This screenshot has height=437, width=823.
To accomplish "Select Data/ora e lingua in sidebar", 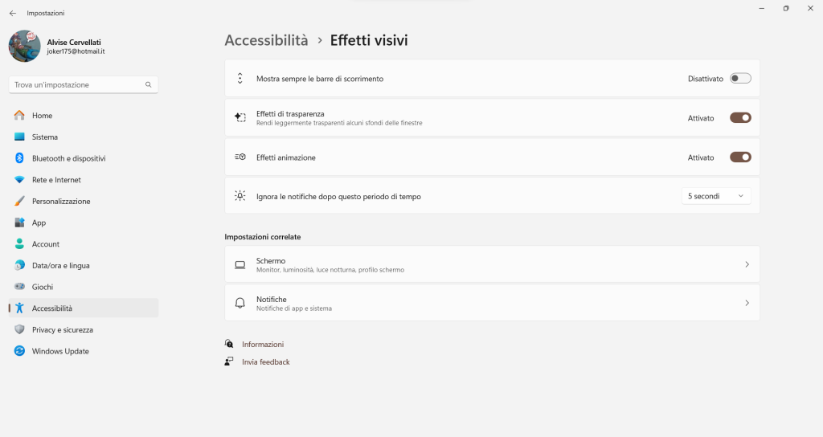I will (x=60, y=265).
